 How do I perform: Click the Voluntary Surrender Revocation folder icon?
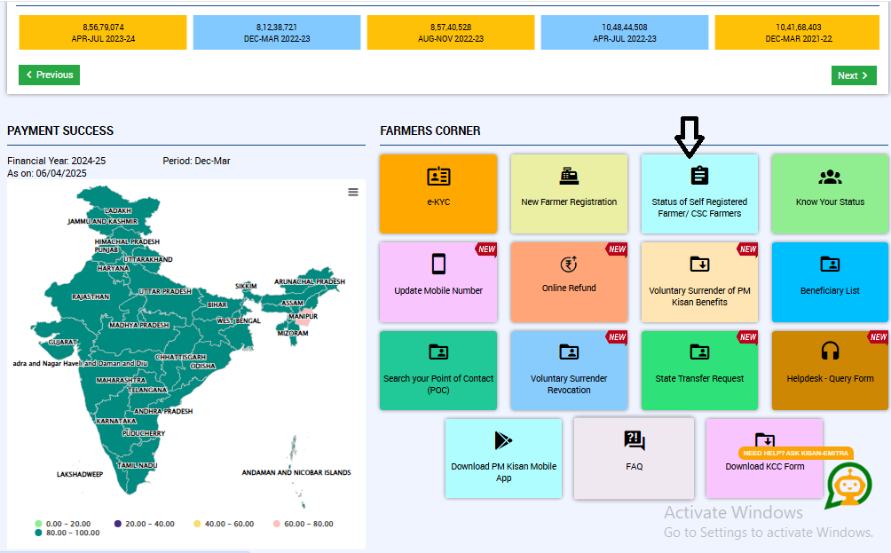[x=569, y=352]
